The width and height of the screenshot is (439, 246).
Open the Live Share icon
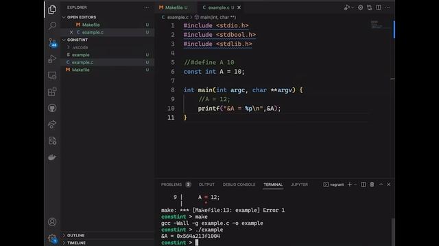(x=52, y=124)
